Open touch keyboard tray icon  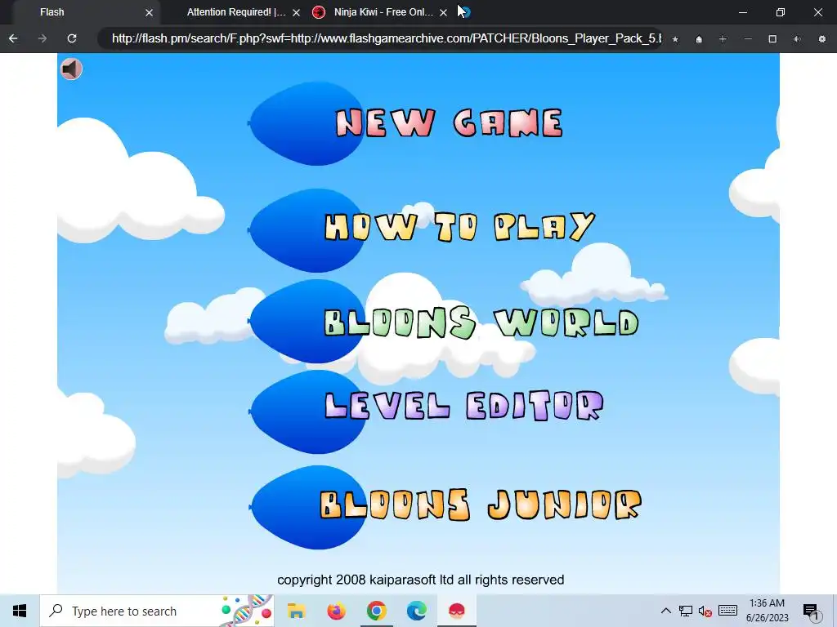pos(727,611)
